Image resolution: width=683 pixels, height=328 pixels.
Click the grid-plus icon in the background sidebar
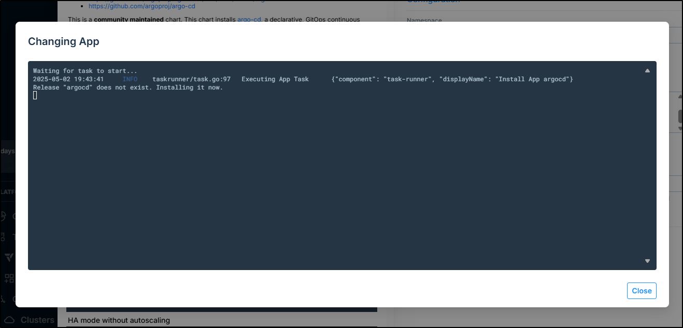click(x=9, y=278)
